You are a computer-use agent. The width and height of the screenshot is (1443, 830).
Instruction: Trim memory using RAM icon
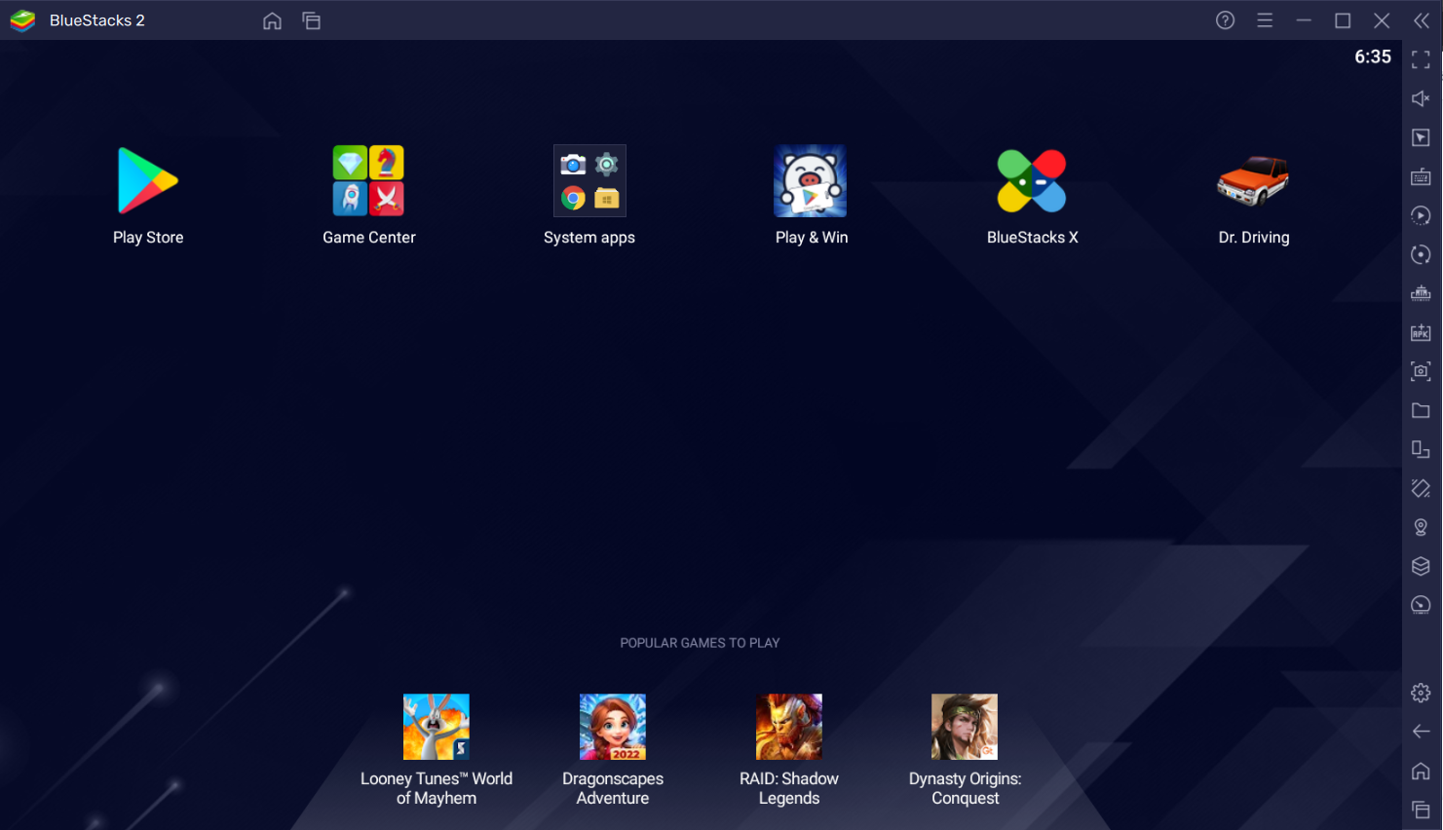[x=1421, y=293]
